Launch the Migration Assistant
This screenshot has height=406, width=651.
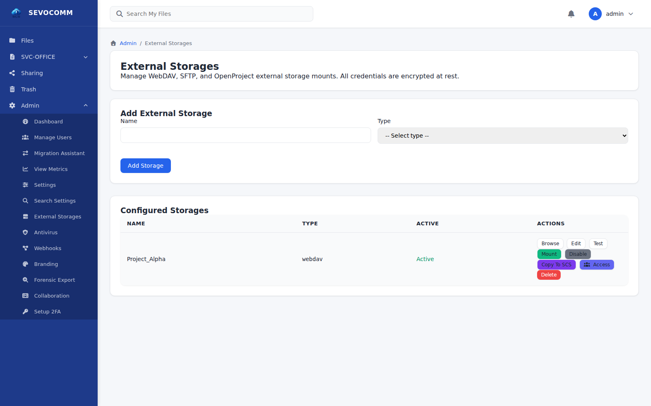59,153
